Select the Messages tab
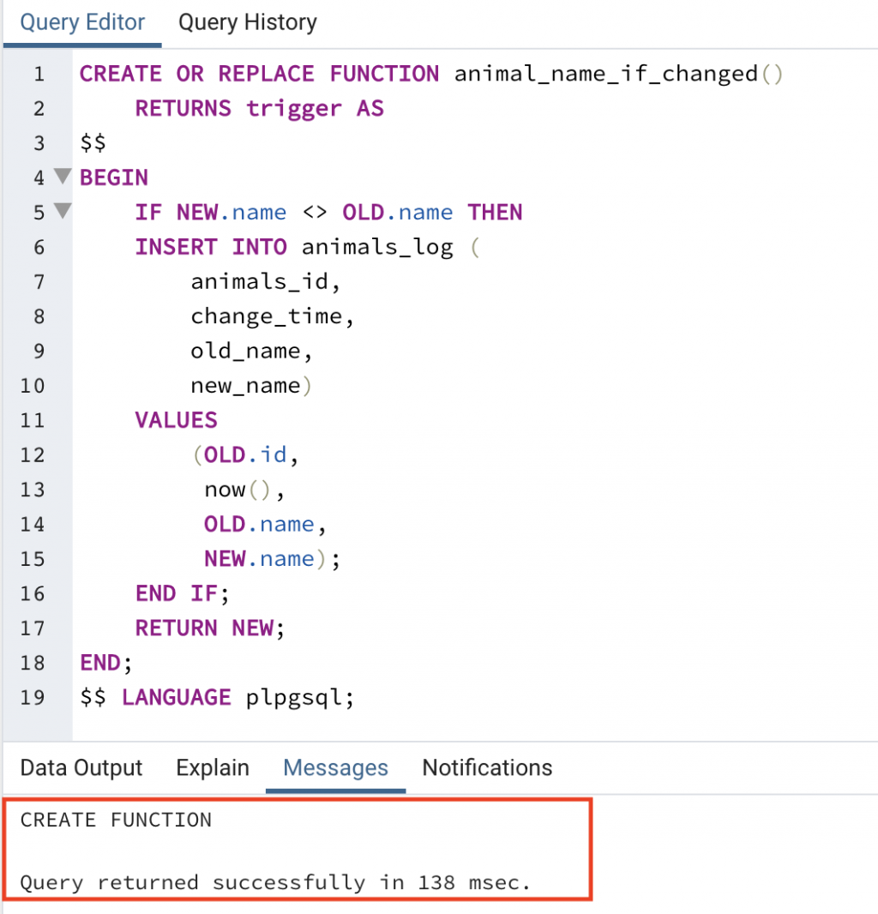878x914 pixels. point(336,767)
